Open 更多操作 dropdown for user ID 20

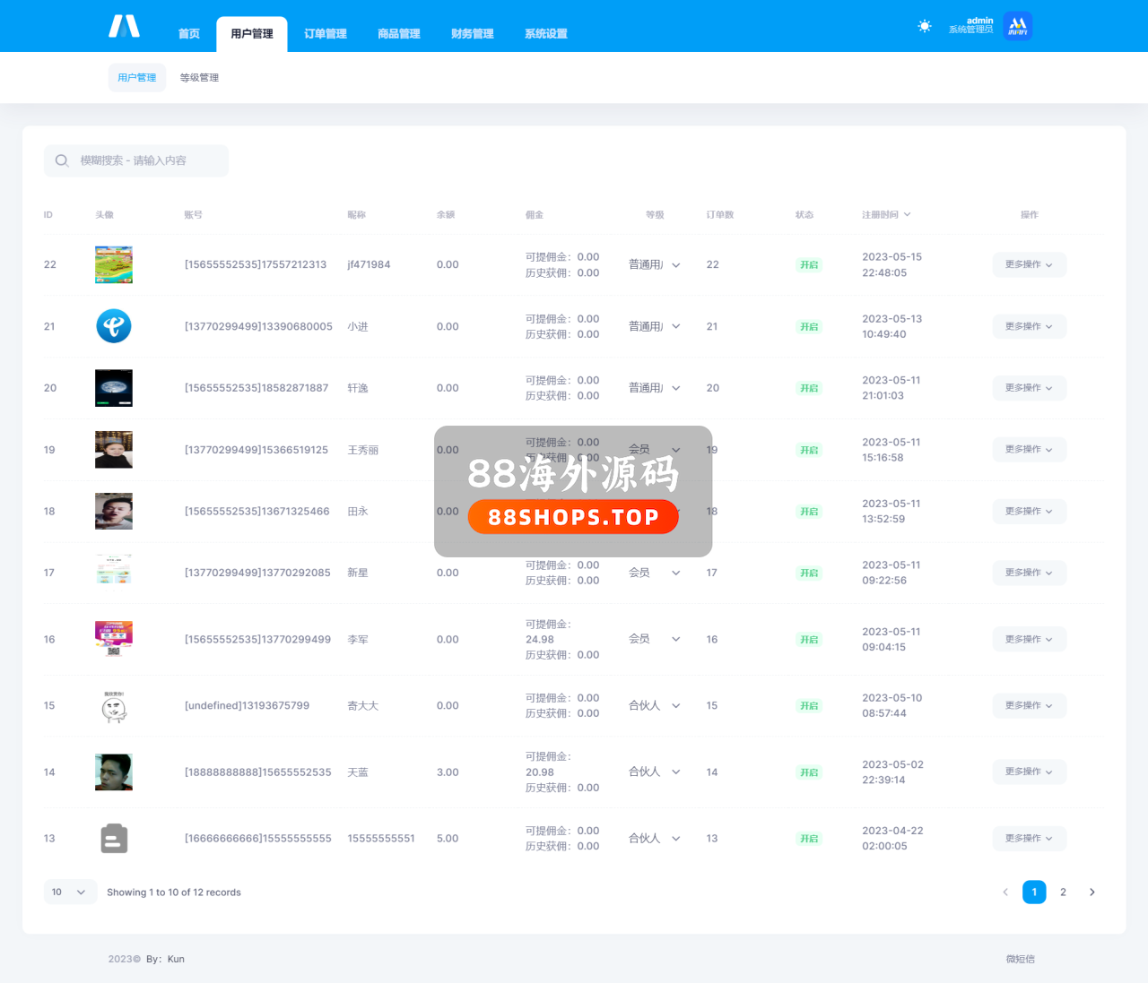pos(1029,388)
